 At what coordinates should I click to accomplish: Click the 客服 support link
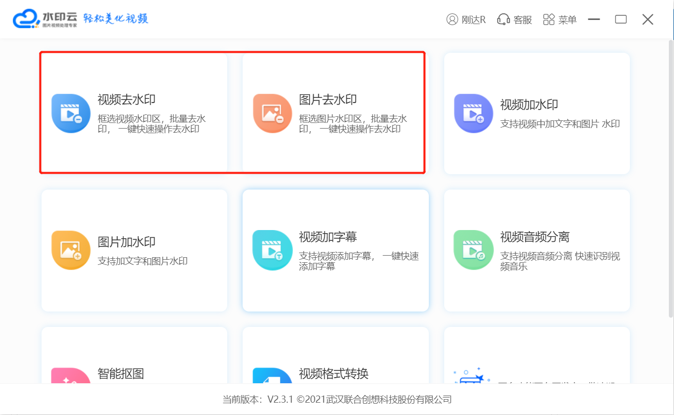pos(523,20)
